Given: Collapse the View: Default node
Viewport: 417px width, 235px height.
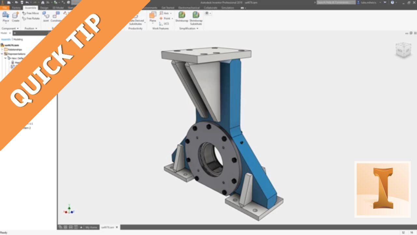Looking at the screenshot, I should coord(6,58).
